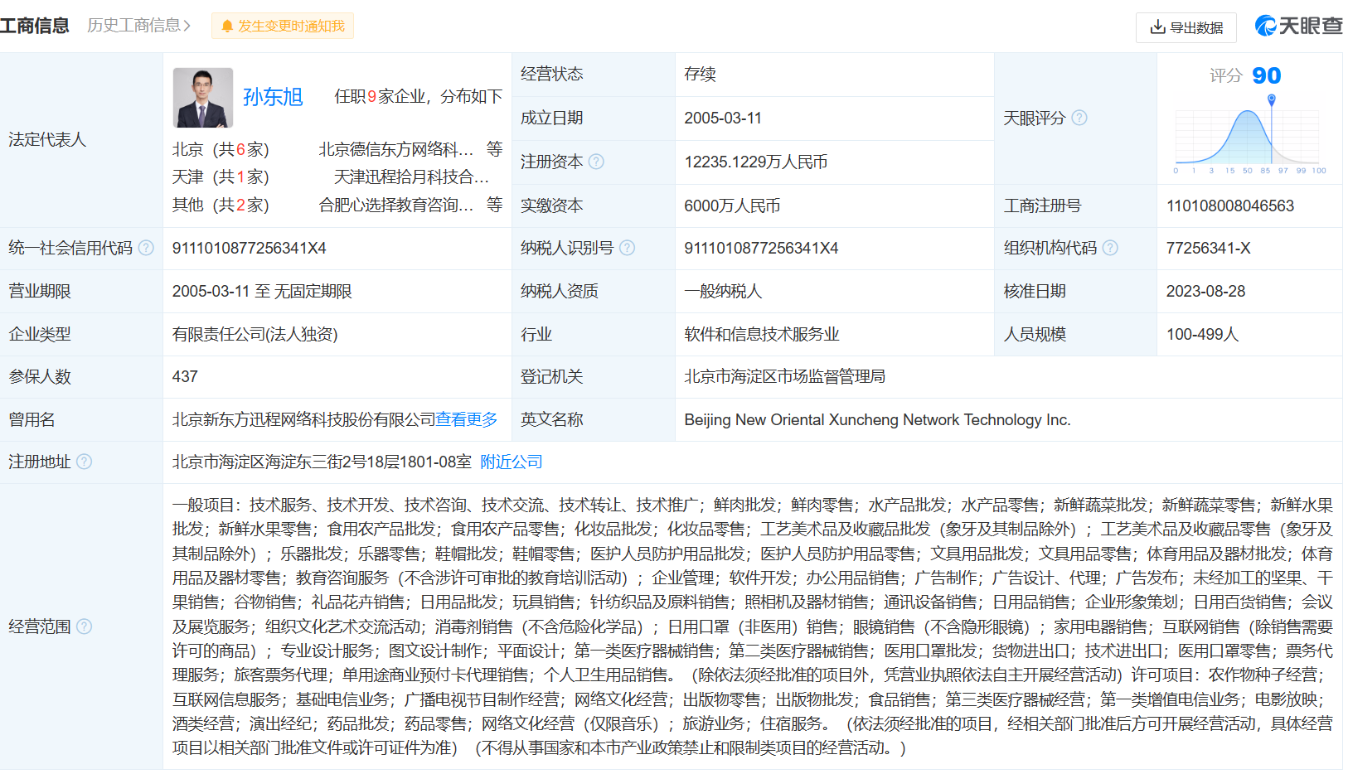The image size is (1348, 774).
Task: Click help icon next to 纳税人识别号
Action: coord(627,248)
